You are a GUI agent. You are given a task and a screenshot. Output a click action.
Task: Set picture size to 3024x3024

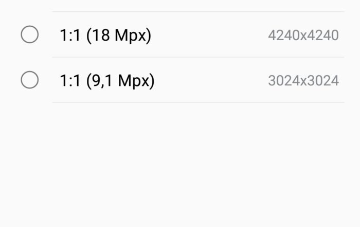point(180,80)
